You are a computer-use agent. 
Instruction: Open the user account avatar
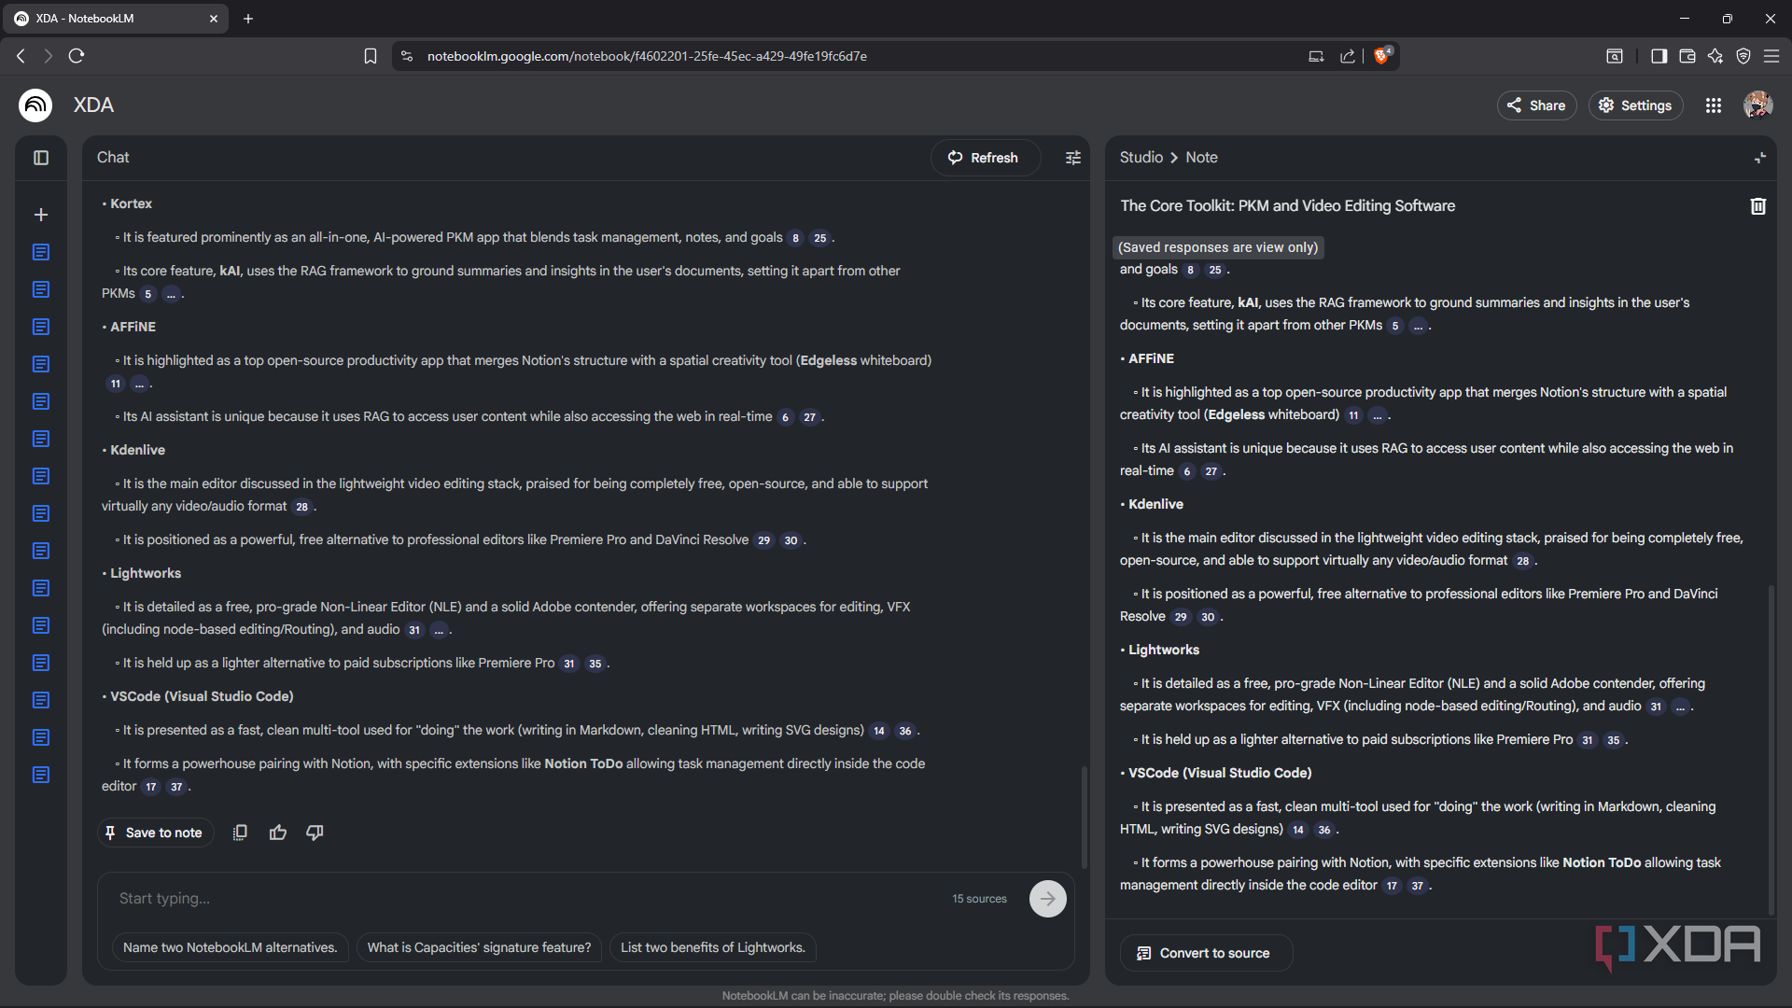(1758, 105)
